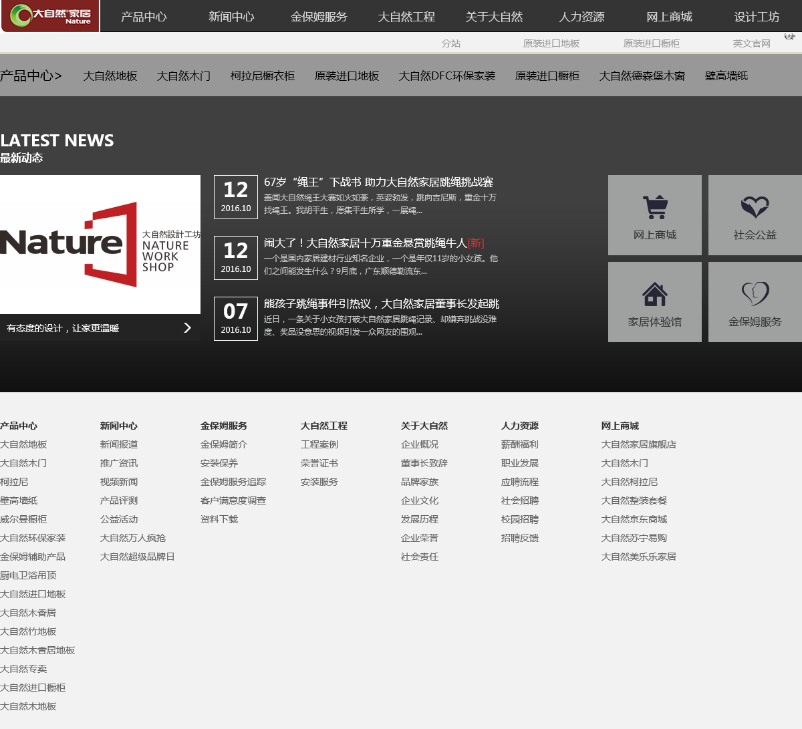
Task: Open the 网上商城 top menu
Action: (669, 17)
